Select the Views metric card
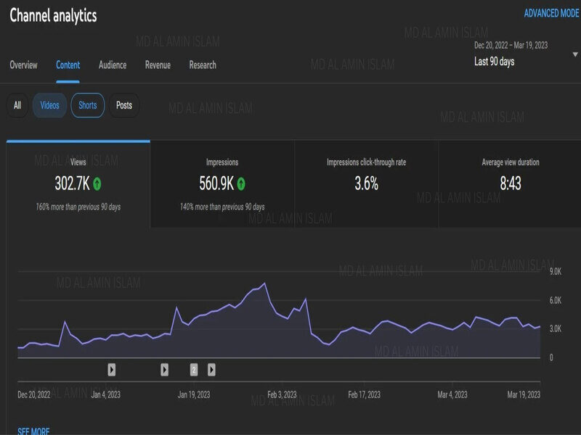Viewport: 581px width, 435px height. 78,184
